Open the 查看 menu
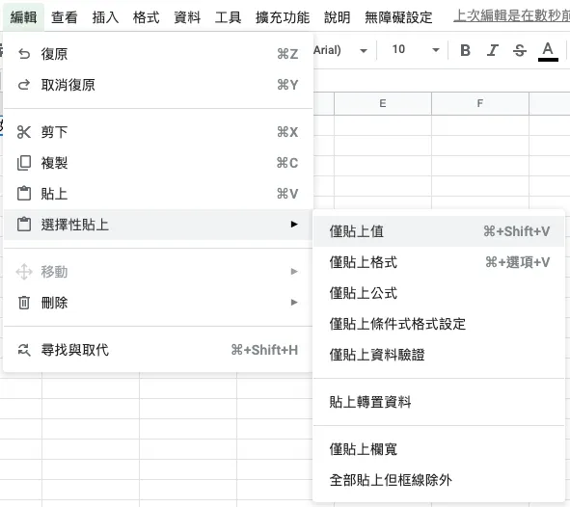The image size is (570, 507). point(64,16)
